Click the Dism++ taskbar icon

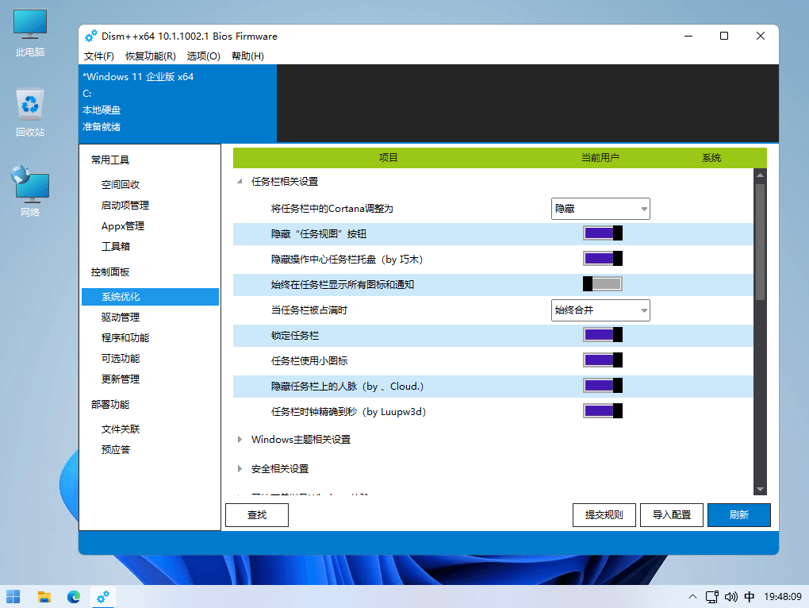coord(103,597)
